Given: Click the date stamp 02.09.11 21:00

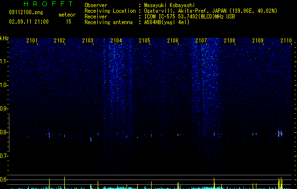Looking at the screenshot, I should point(29,22).
